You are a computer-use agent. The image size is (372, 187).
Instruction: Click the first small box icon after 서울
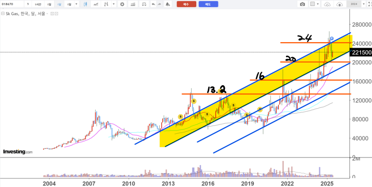pos(53,14)
